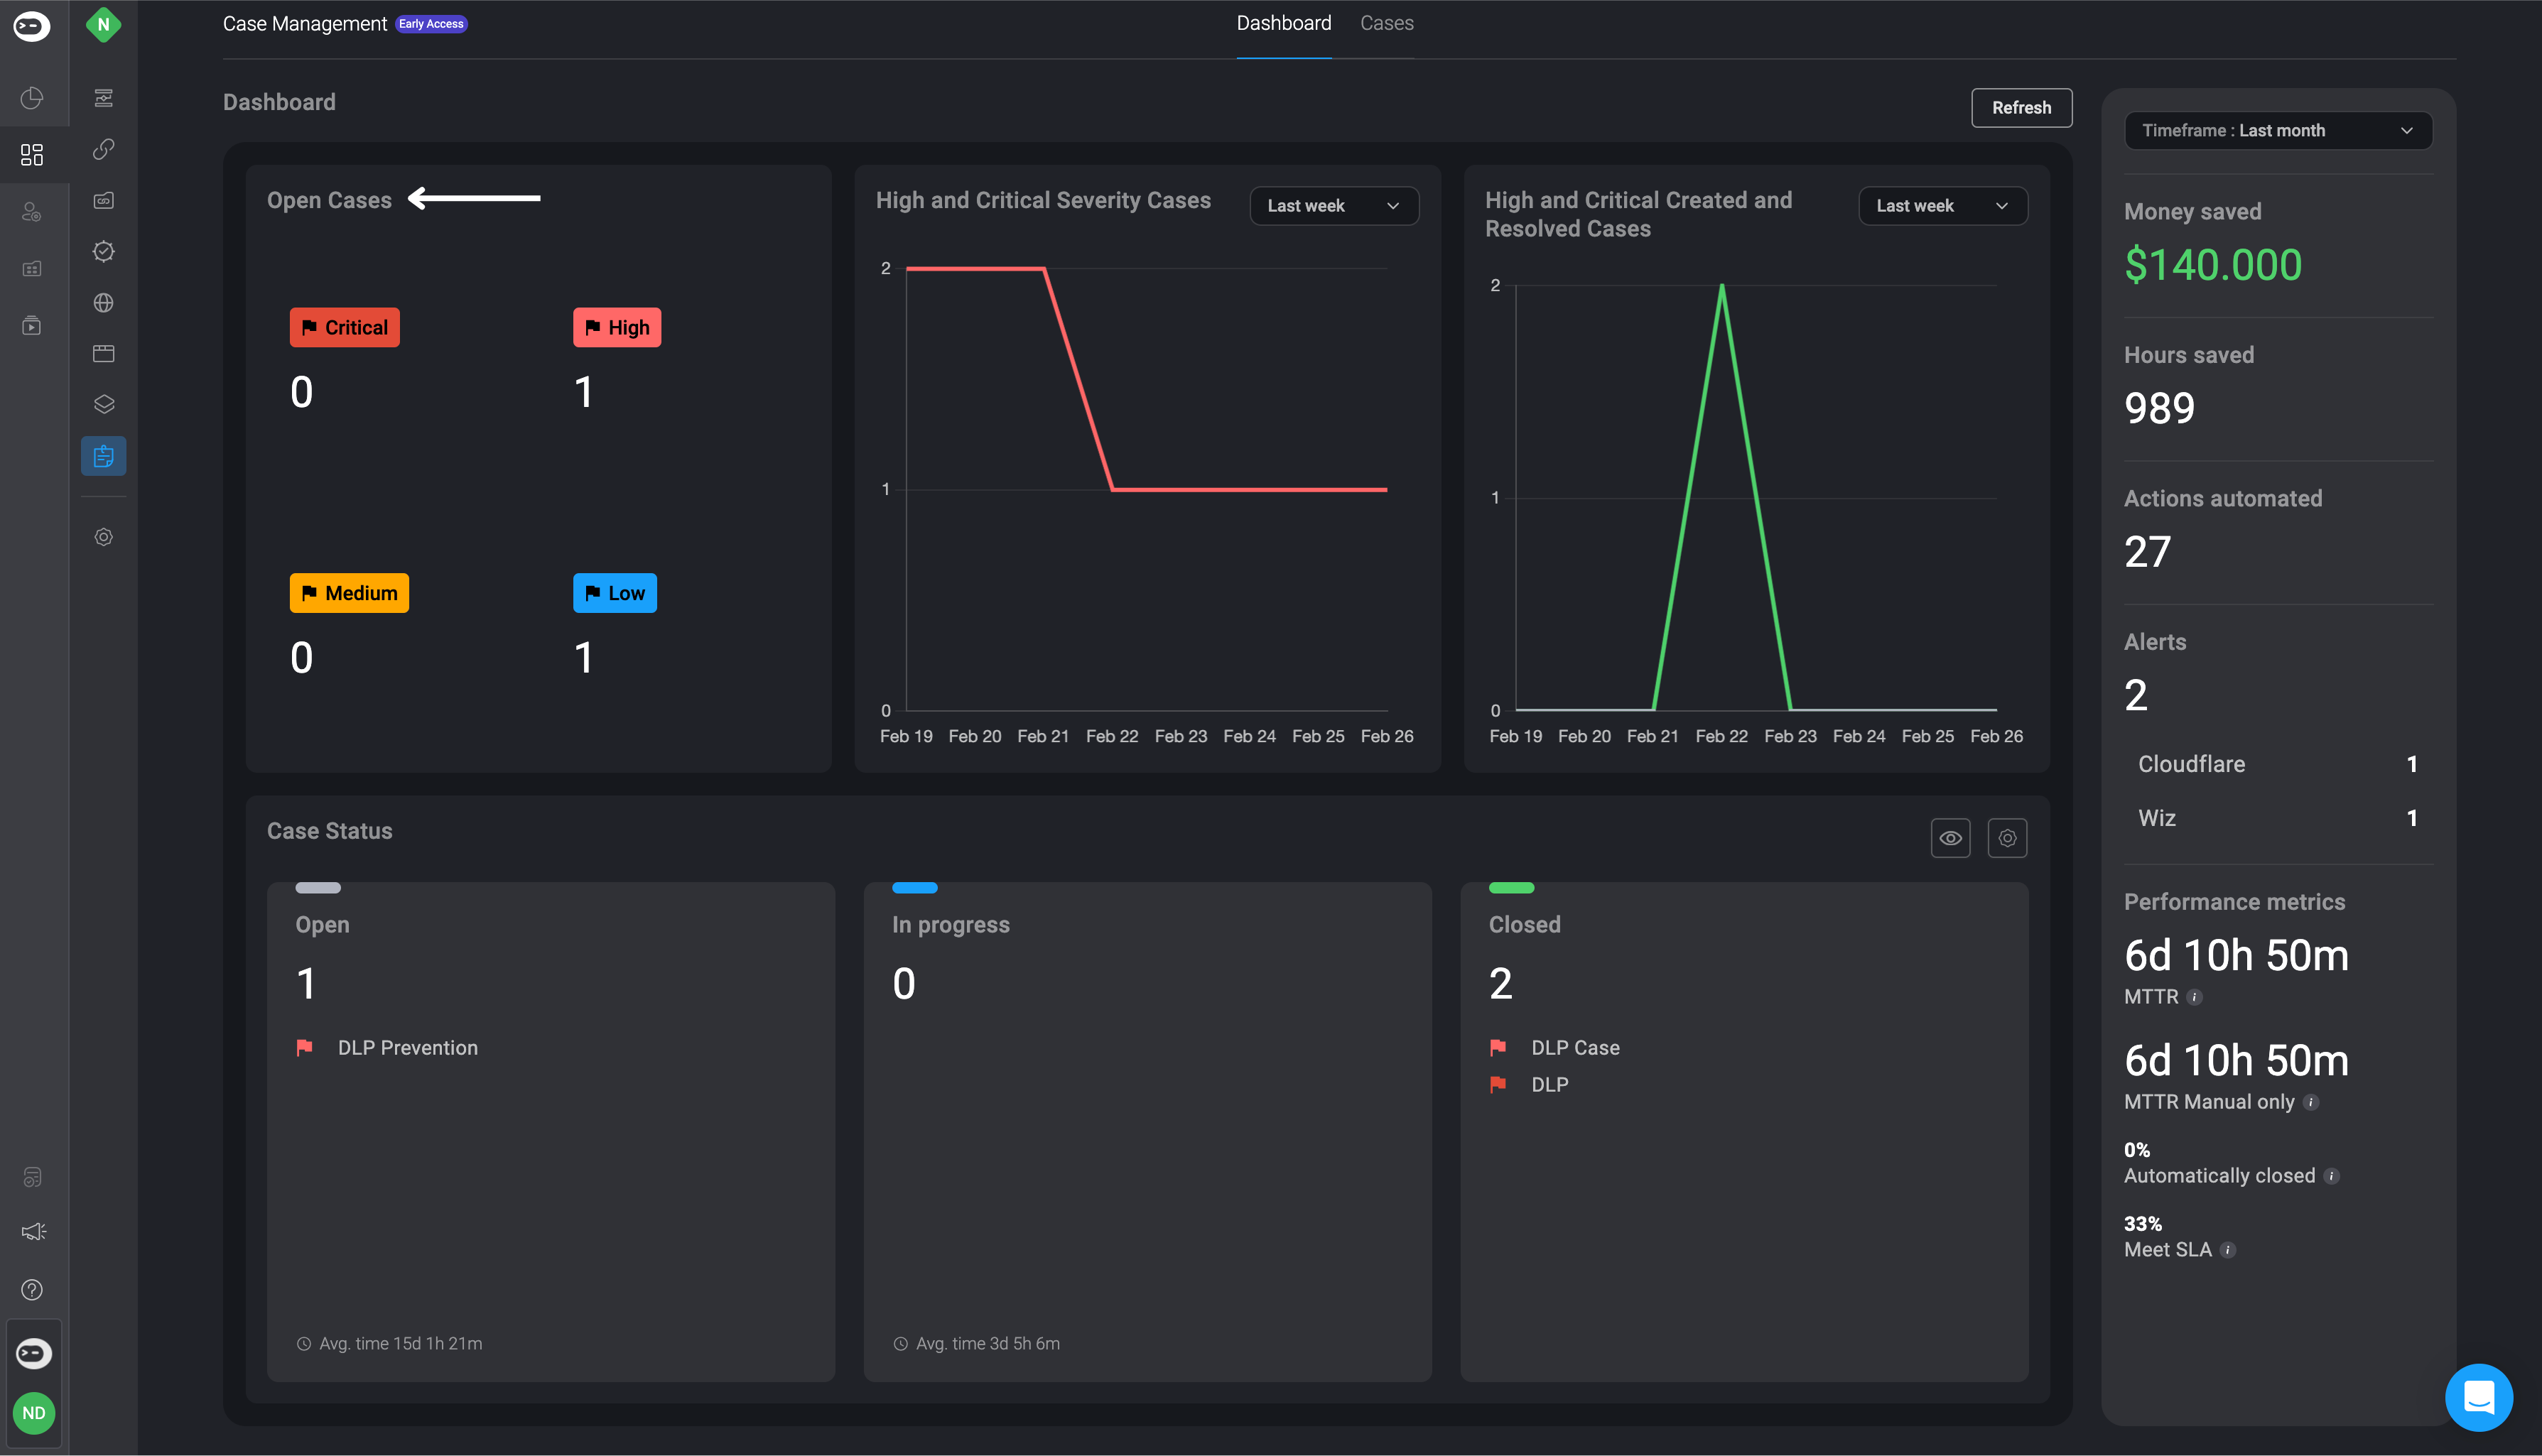Click the Critical severity tag
The height and width of the screenshot is (1456, 2542).
(344, 327)
